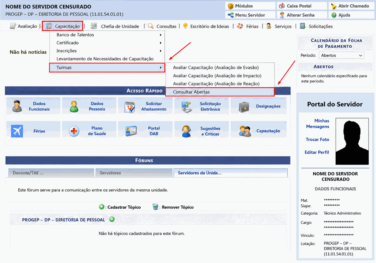Viewport: 376px width, 263px height.
Task: Open the Férias airplane icon
Action: 17,131
